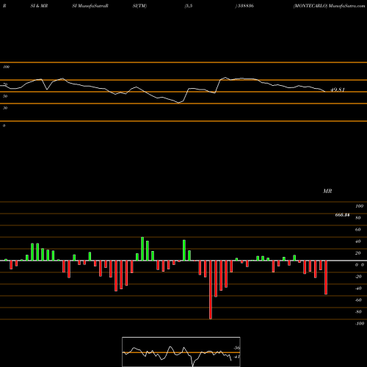
Task: Click the RSI axis label 30
Action: click(x=5, y=108)
